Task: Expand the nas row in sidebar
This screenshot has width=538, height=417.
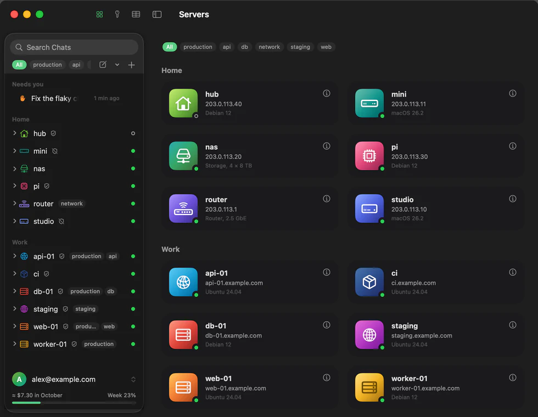Action: tap(14, 168)
